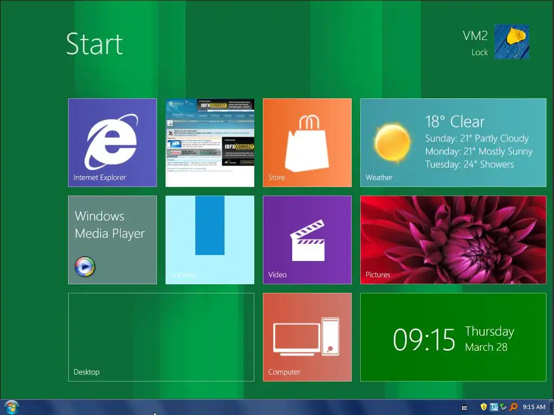This screenshot has width=554, height=415.
Task: Launch the Store tile
Action: pyautogui.click(x=307, y=143)
